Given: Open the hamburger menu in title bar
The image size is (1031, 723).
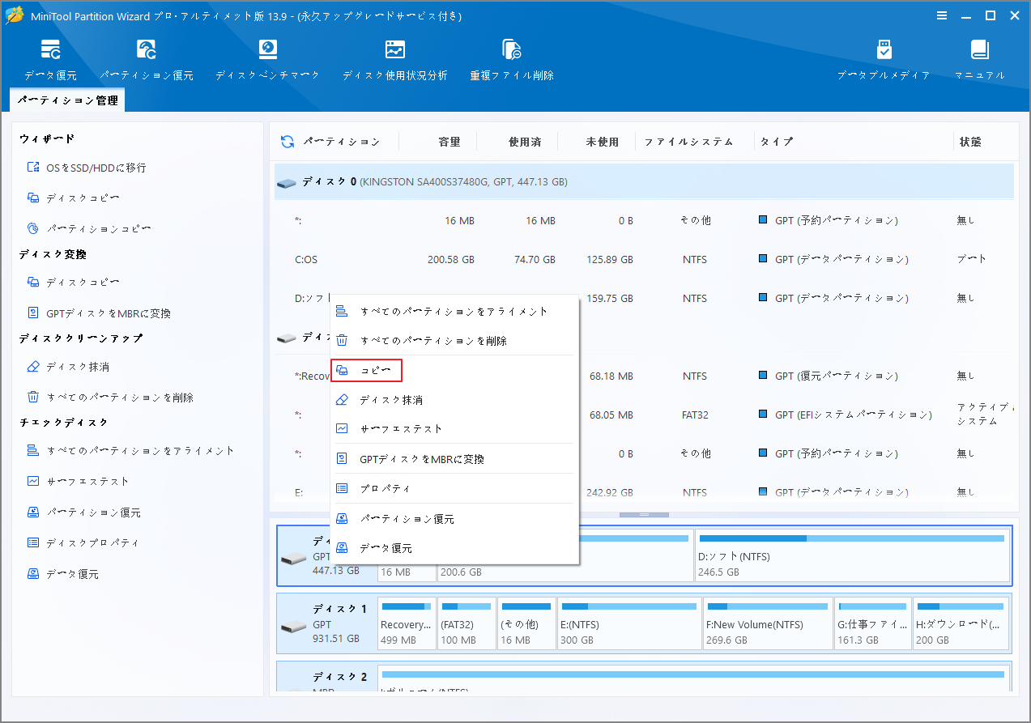Looking at the screenshot, I should click(x=942, y=15).
